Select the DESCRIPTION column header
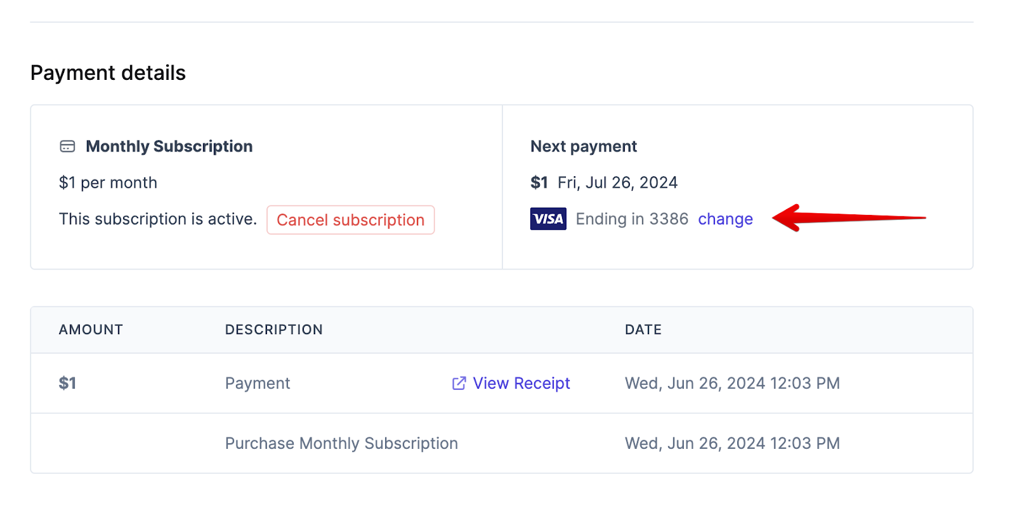This screenshot has height=518, width=1015. point(273,329)
